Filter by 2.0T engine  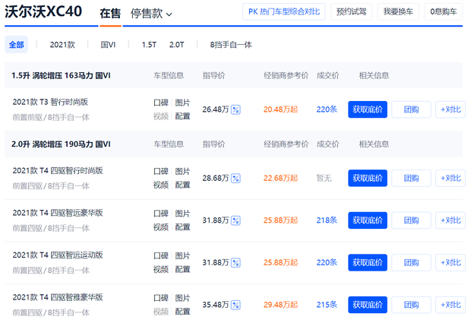176,45
